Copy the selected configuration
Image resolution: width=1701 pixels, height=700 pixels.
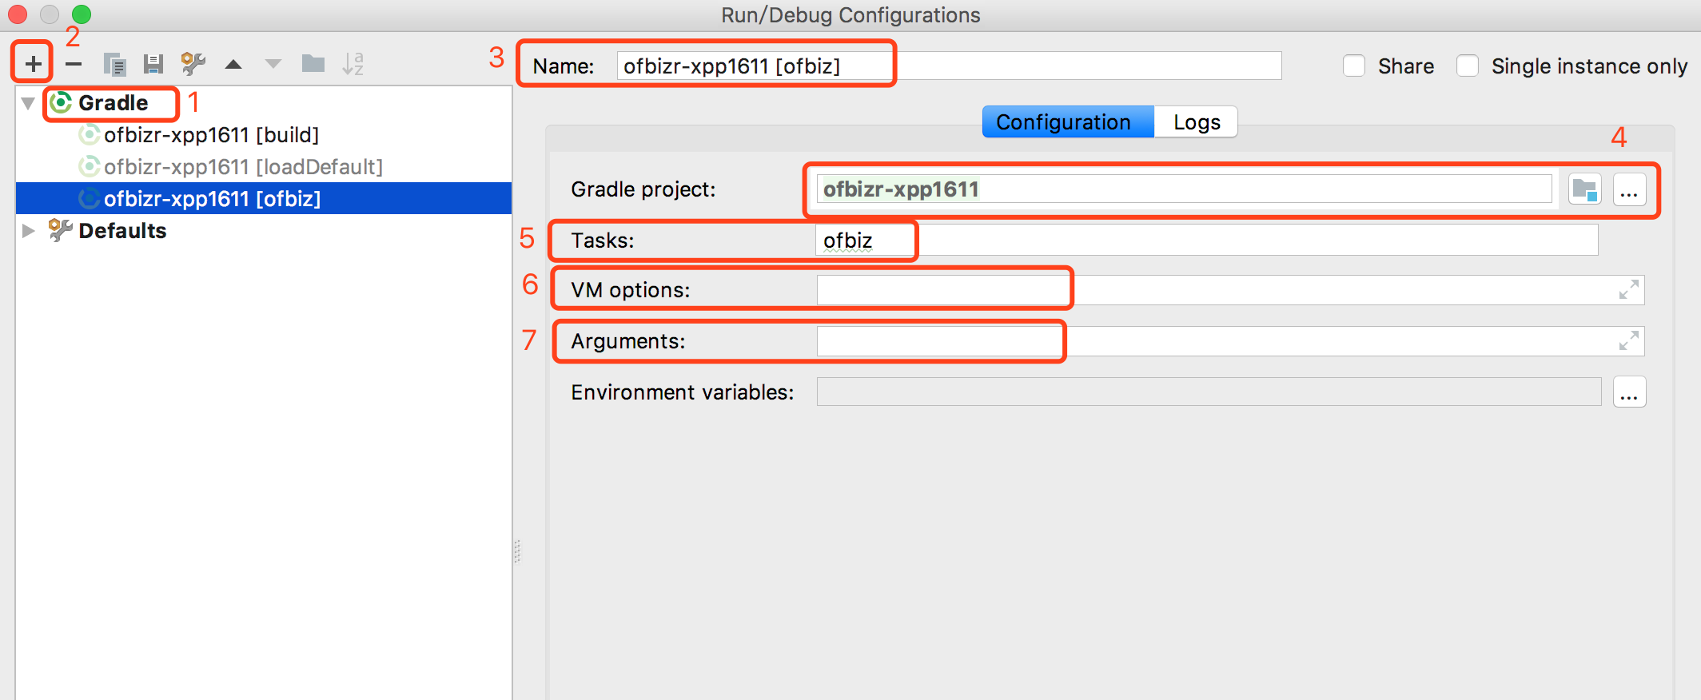click(x=114, y=64)
